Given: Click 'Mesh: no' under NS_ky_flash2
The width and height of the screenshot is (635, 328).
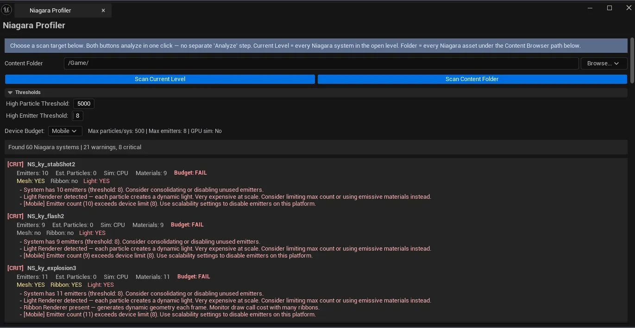Looking at the screenshot, I should tap(29, 233).
